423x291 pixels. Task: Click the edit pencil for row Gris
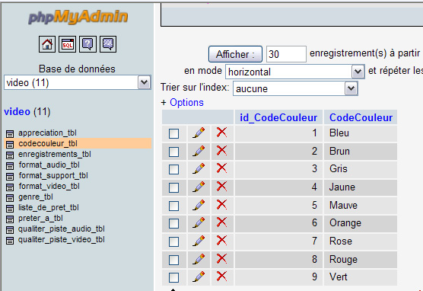tap(199, 168)
